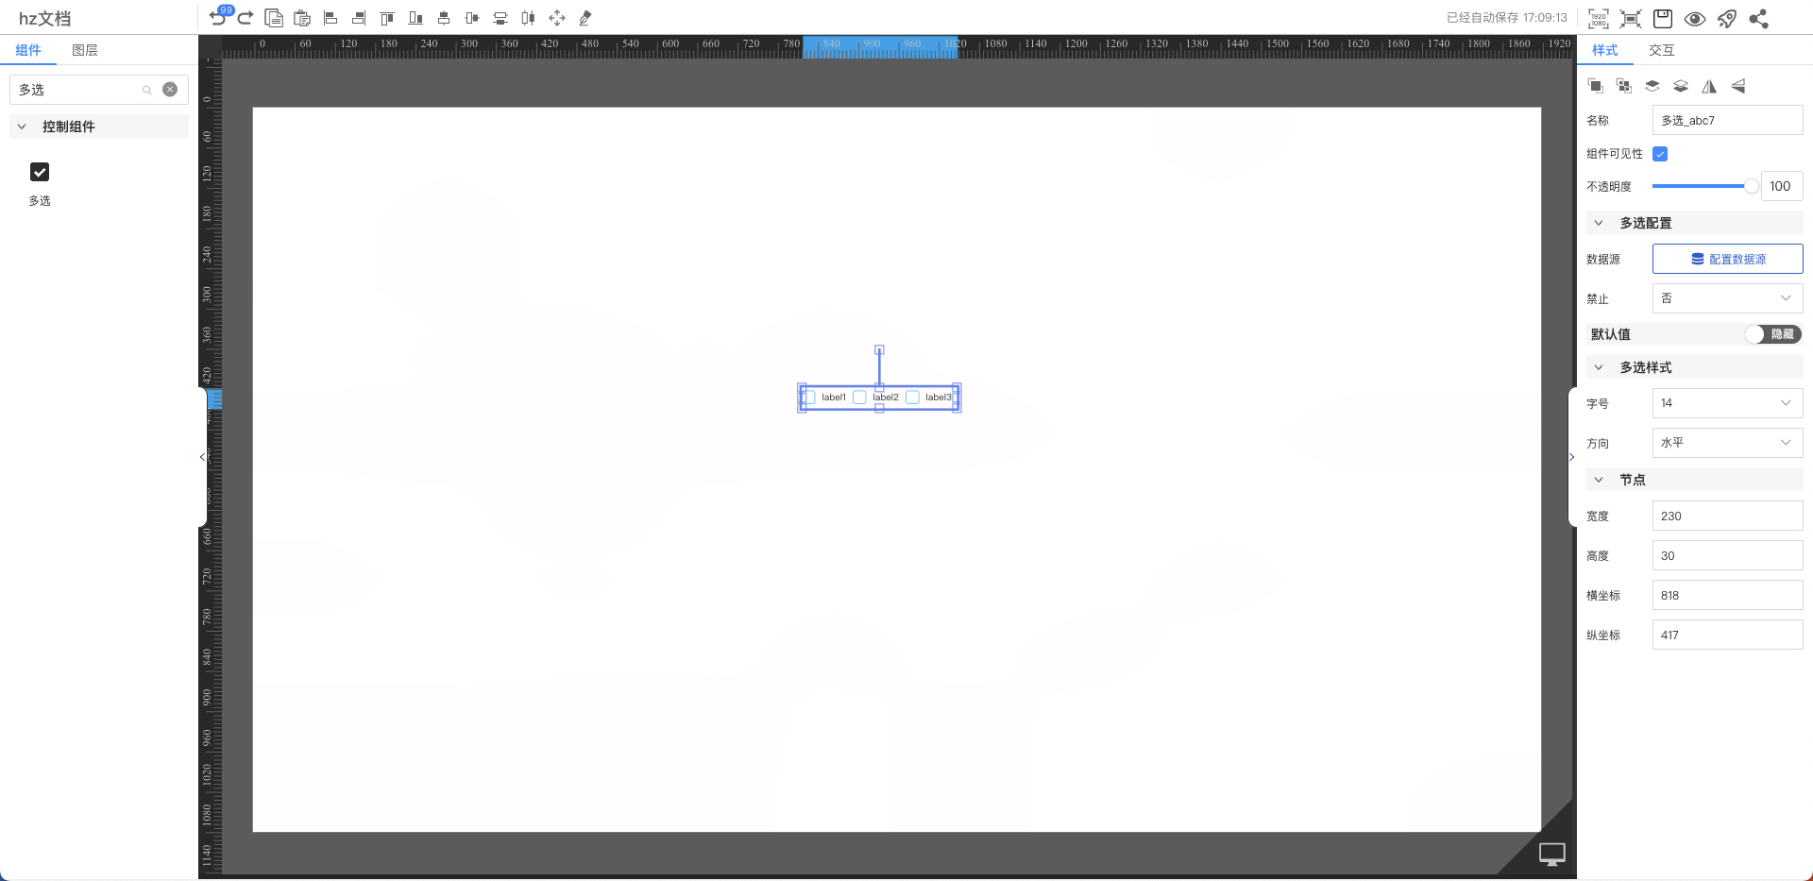This screenshot has width=1813, height=881.
Task: Clear the 多选 search text
Action: click(170, 90)
